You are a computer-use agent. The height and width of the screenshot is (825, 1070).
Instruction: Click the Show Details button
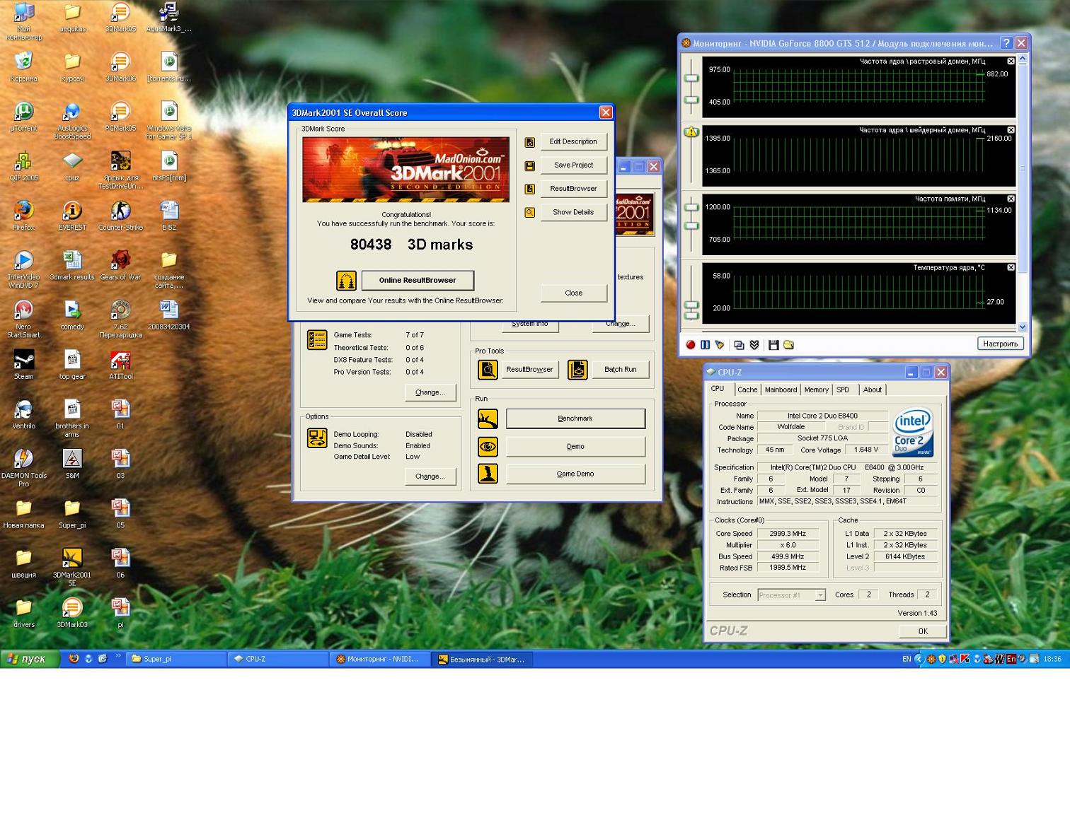(573, 212)
